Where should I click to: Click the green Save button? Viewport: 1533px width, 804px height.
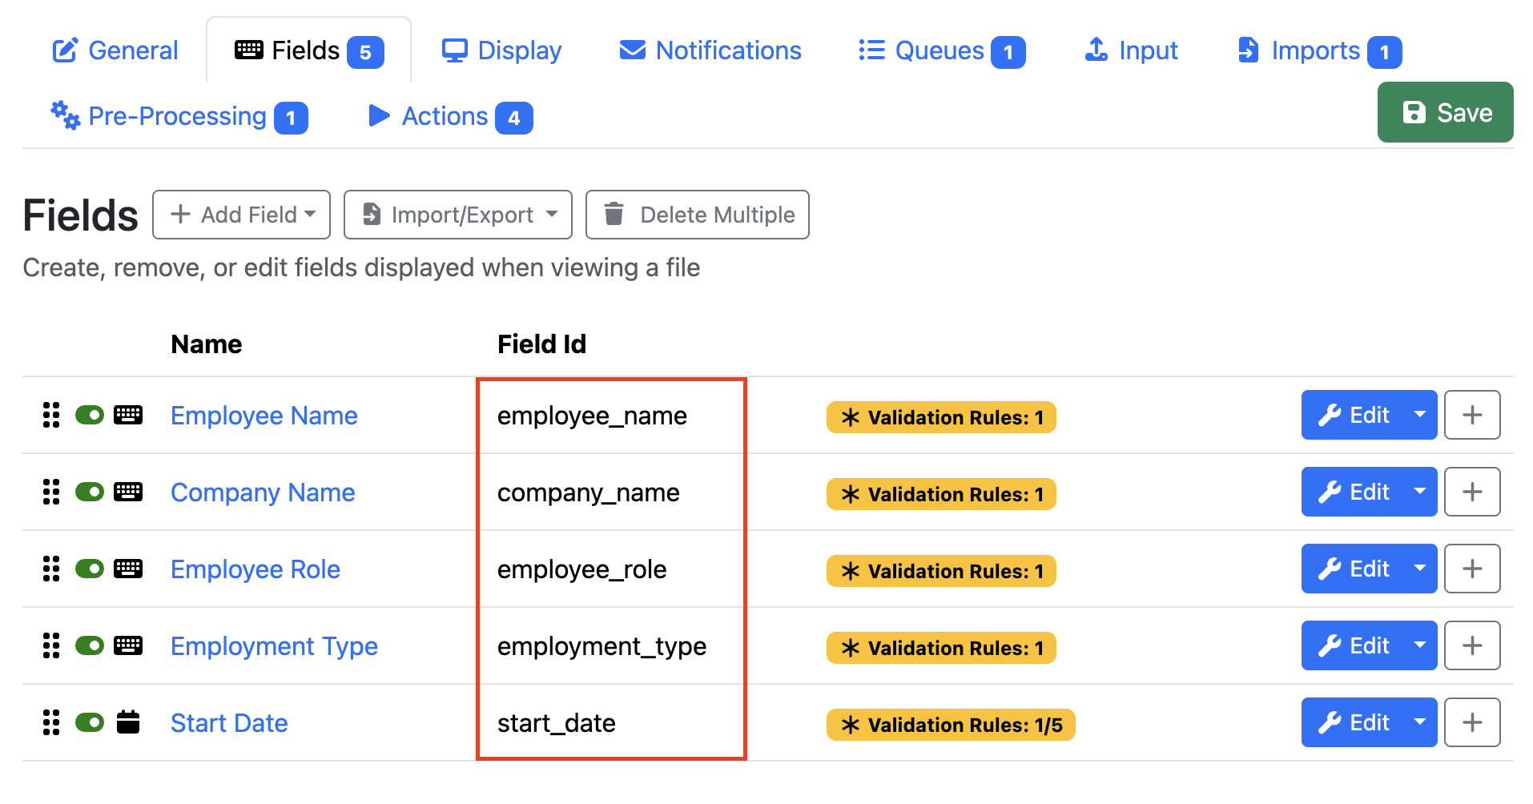click(x=1446, y=112)
